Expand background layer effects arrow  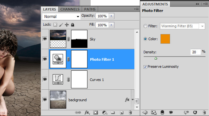pyautogui.click(x=132, y=100)
